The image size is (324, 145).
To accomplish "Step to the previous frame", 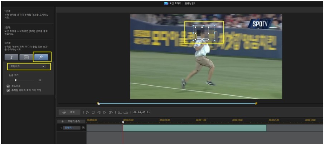I will click(x=99, y=112).
